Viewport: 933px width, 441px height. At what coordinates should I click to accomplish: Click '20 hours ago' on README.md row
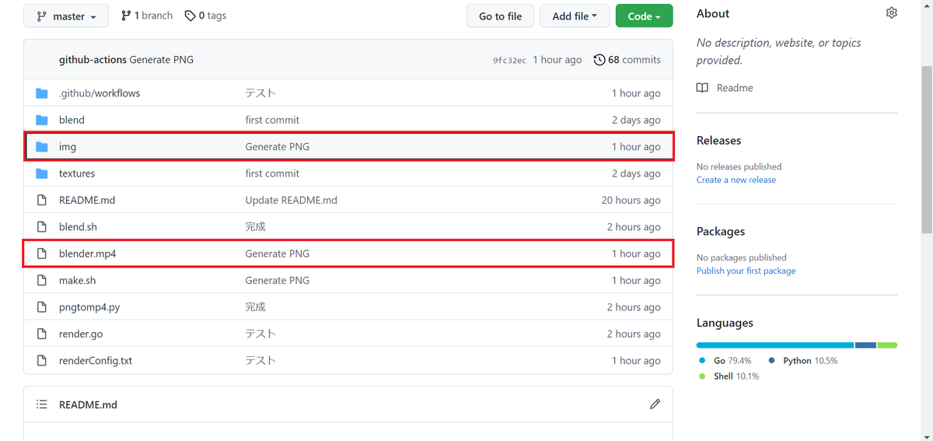pyautogui.click(x=631, y=200)
